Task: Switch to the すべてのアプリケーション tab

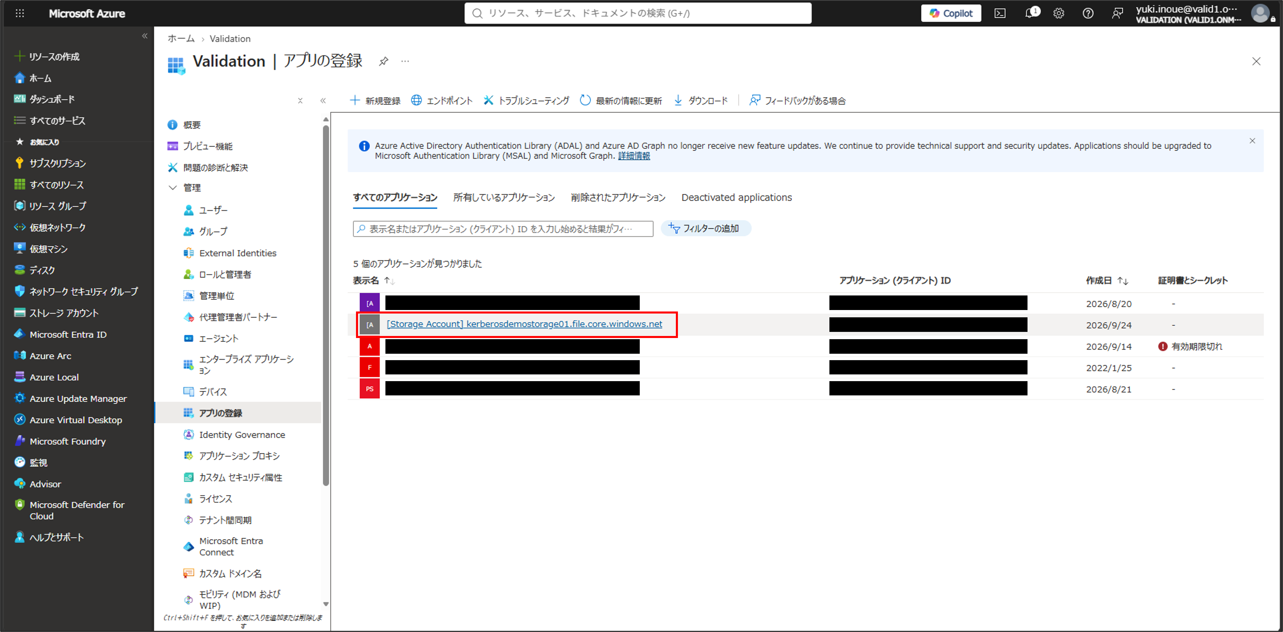Action: pyautogui.click(x=395, y=198)
